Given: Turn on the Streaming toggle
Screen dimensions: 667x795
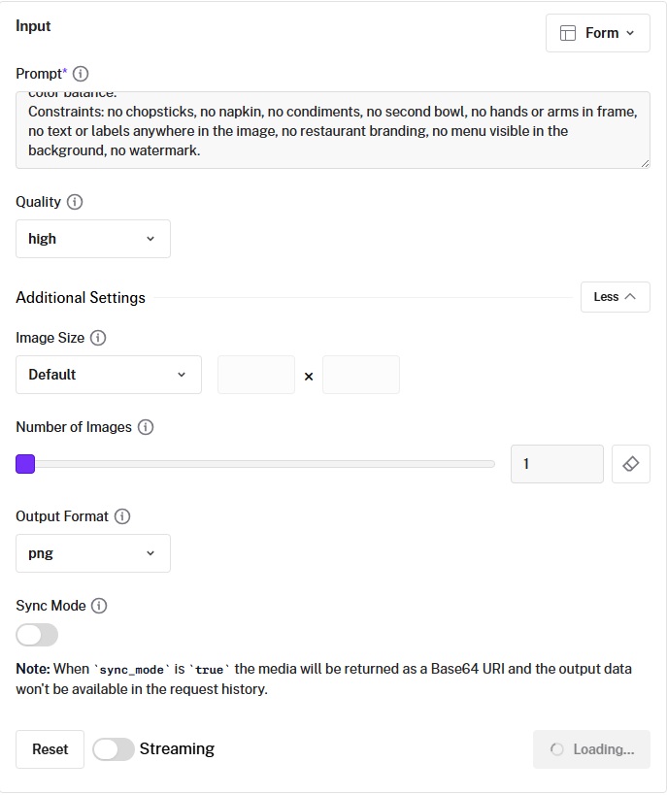Looking at the screenshot, I should pyautogui.click(x=114, y=749).
